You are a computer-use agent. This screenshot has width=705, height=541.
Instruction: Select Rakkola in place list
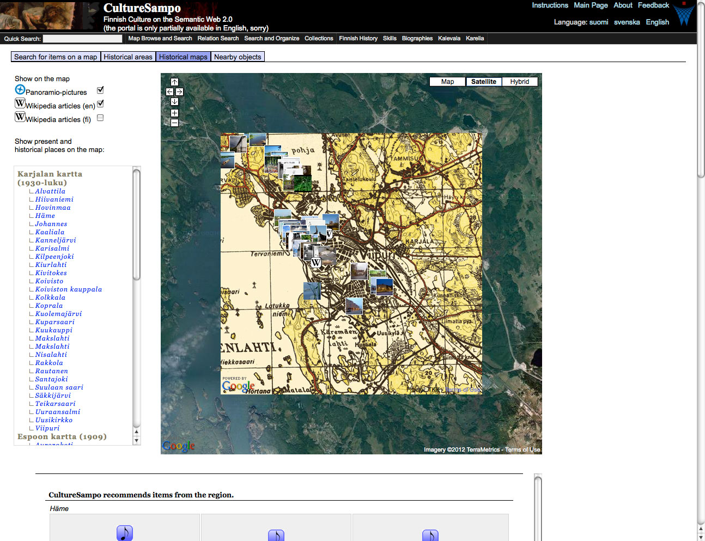49,363
